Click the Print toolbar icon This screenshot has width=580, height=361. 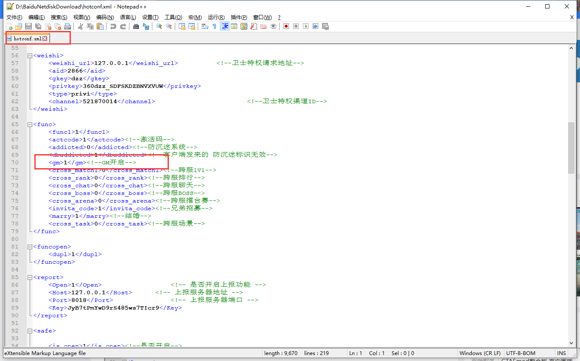tap(67, 26)
